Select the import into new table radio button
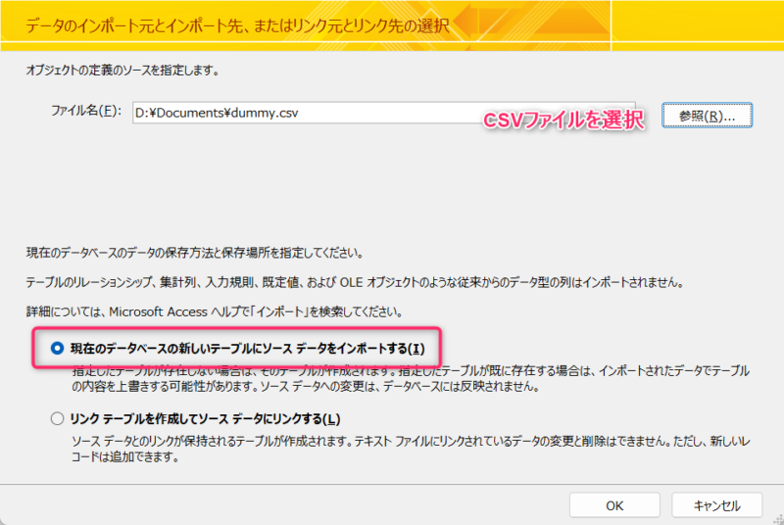Image resolution: width=784 pixels, height=525 pixels. pyautogui.click(x=58, y=348)
